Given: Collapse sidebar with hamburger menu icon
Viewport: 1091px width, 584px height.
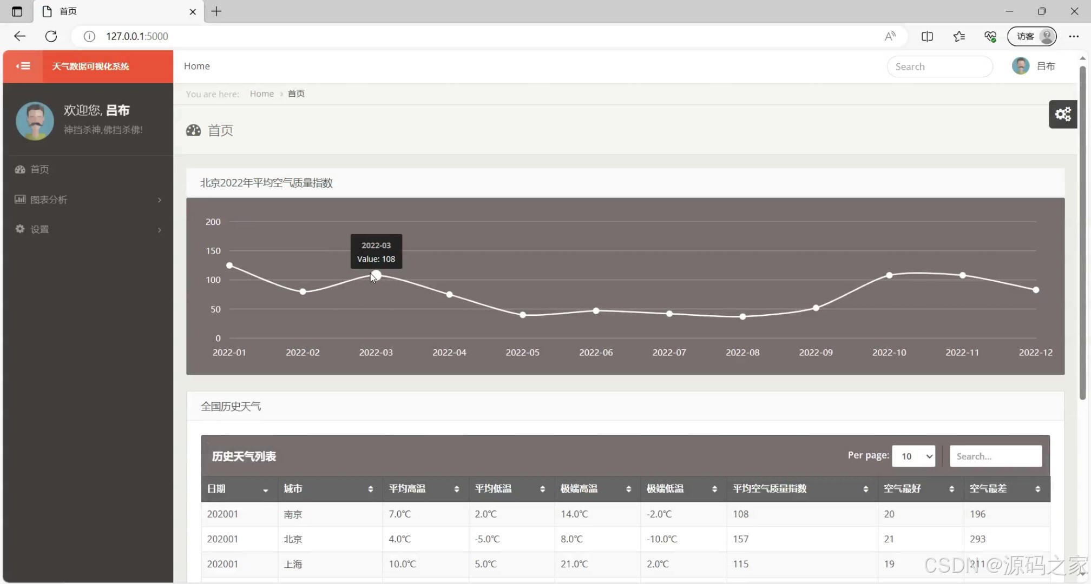Looking at the screenshot, I should coord(23,66).
